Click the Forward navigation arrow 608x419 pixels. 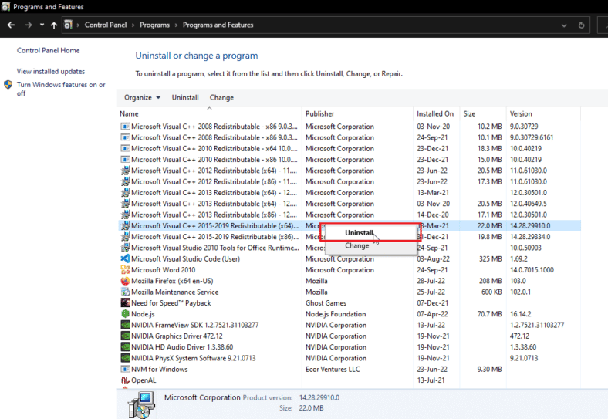click(29, 25)
